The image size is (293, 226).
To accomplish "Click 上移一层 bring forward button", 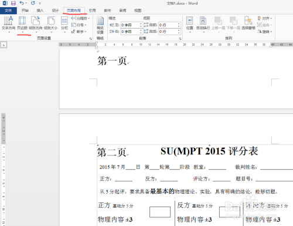I will tap(218, 24).
